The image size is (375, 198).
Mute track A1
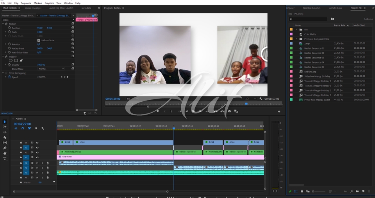(x=37, y=163)
